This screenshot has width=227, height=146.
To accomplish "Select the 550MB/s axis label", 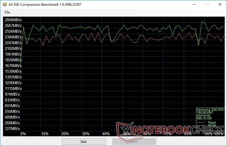I will point(12,111).
